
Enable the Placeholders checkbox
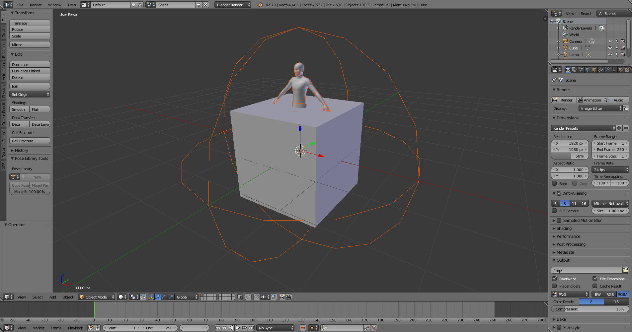pyautogui.click(x=554, y=286)
